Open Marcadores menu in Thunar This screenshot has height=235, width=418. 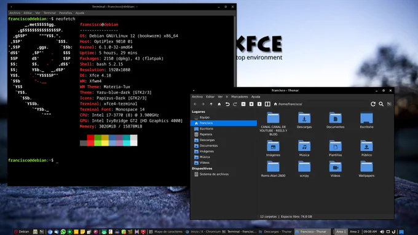tap(239, 97)
